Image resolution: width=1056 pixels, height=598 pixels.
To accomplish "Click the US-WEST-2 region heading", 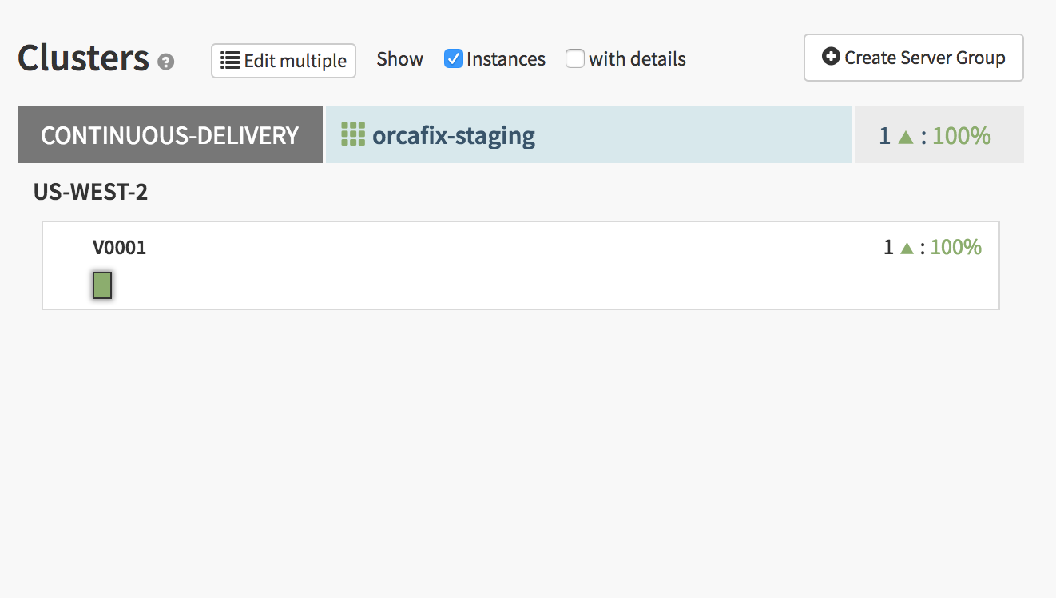I will tap(90, 192).
